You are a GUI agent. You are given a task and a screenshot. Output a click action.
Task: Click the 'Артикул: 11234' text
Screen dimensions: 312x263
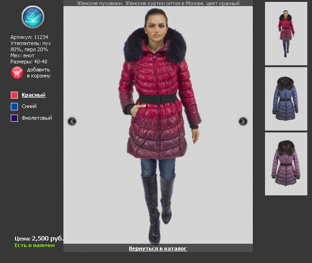[x=29, y=37]
